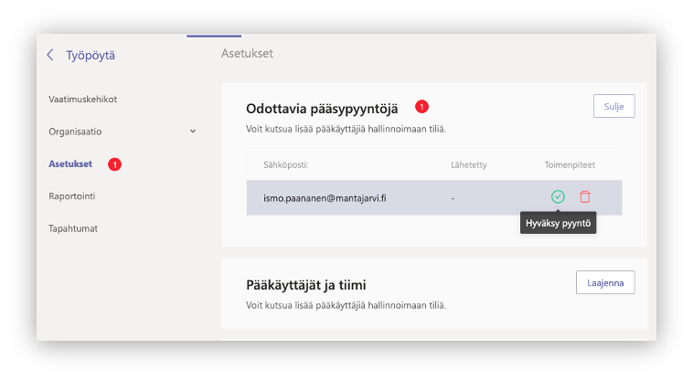Click the Asetukset page title
Viewport: 693px width, 380px height.
click(247, 53)
